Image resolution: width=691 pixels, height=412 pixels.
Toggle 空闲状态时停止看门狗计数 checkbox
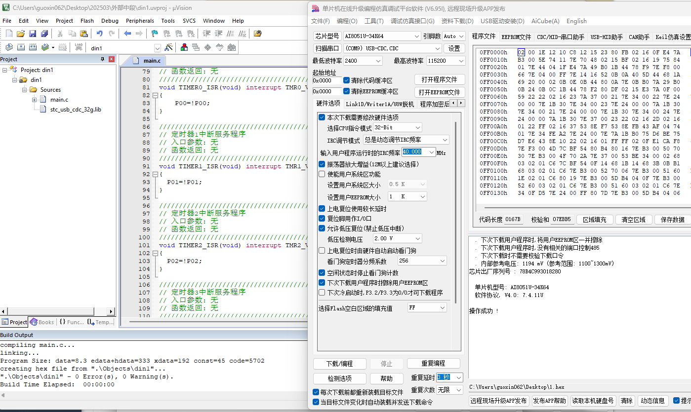tap(322, 273)
